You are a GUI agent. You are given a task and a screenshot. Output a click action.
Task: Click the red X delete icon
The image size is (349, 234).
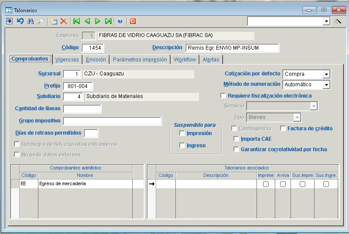click(x=64, y=21)
